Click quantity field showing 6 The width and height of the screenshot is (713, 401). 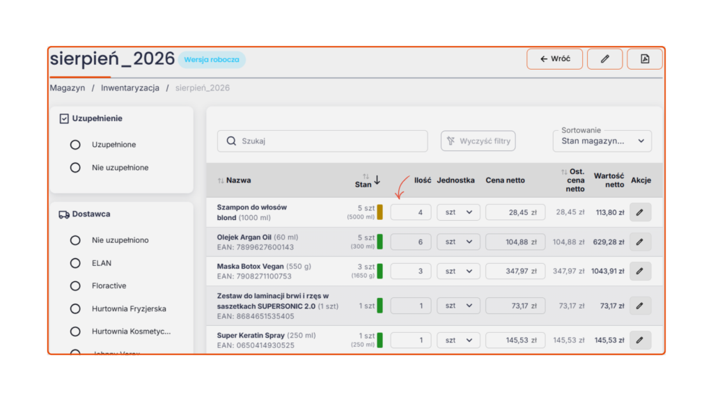[x=411, y=242]
